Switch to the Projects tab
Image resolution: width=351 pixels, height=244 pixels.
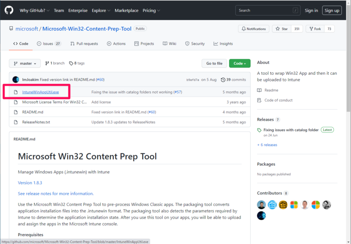144,44
